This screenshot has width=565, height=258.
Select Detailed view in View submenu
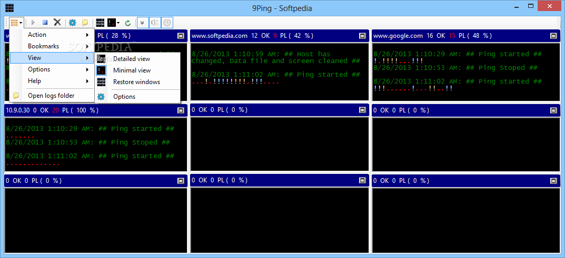(x=137, y=59)
